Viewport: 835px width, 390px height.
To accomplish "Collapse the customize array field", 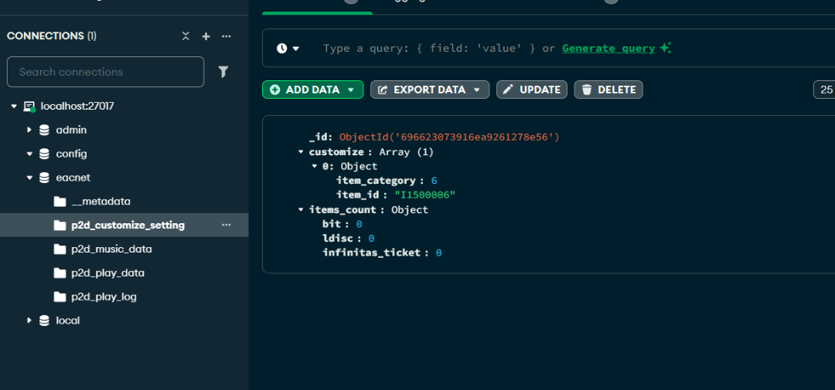I will tap(301, 152).
